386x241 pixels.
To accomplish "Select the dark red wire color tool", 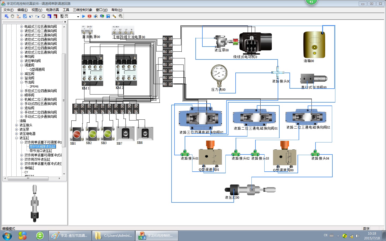I will click(x=55, y=16).
